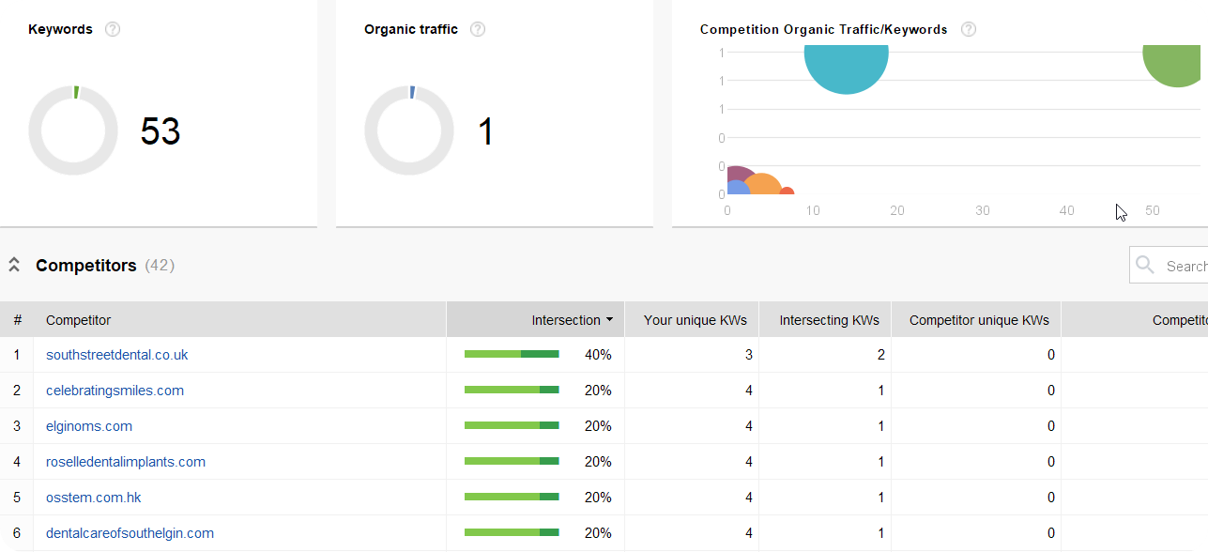Click the search magnifier icon
The width and height of the screenshot is (1208, 552).
coord(1145,266)
